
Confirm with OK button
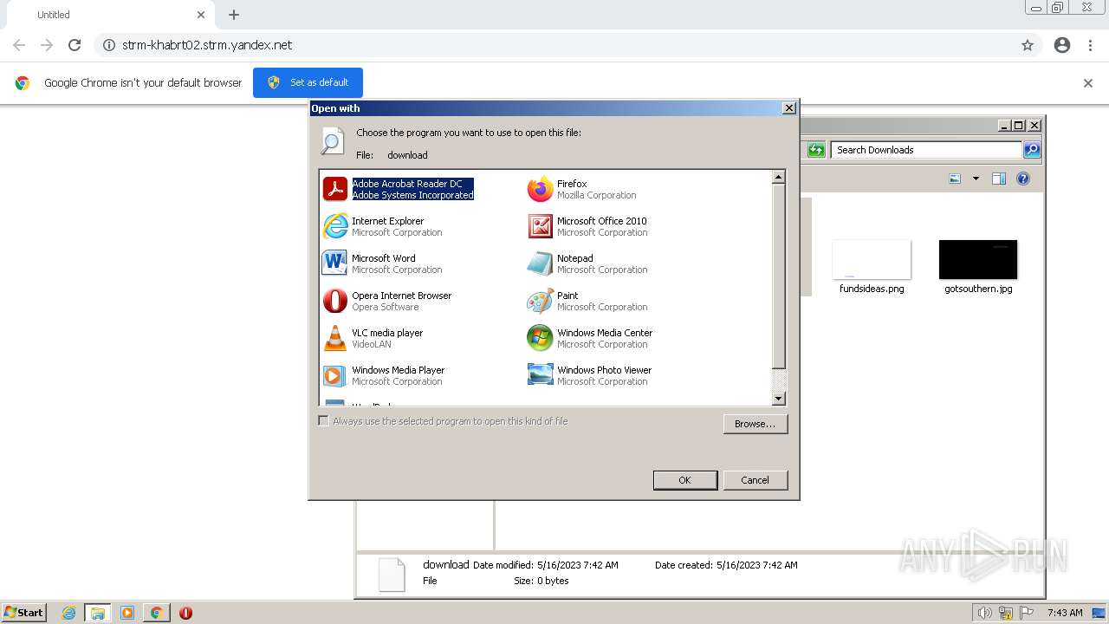pyautogui.click(x=684, y=480)
